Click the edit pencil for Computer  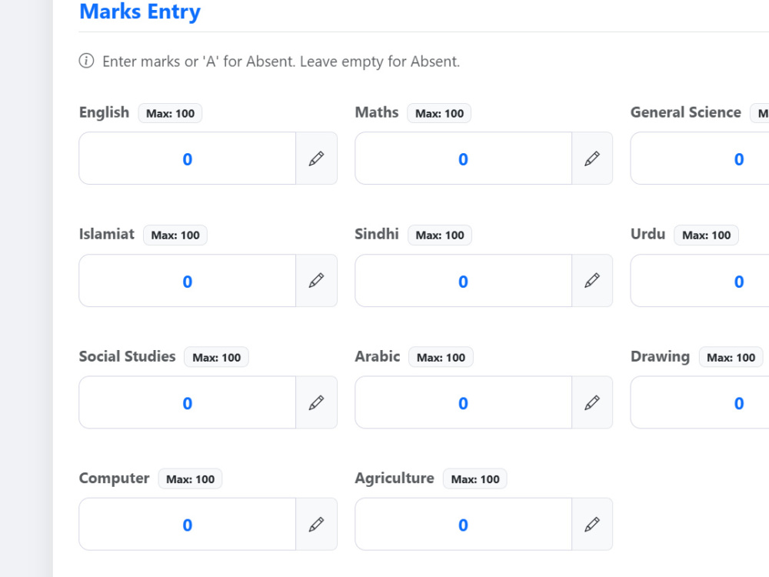316,525
